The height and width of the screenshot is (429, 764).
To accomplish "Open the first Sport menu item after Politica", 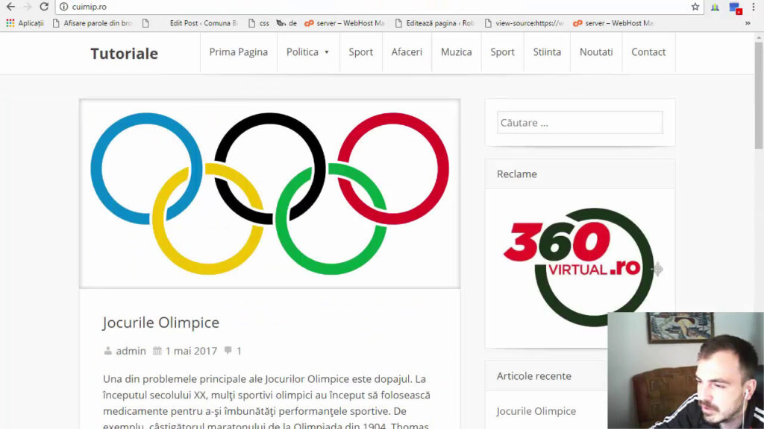I will tap(360, 52).
